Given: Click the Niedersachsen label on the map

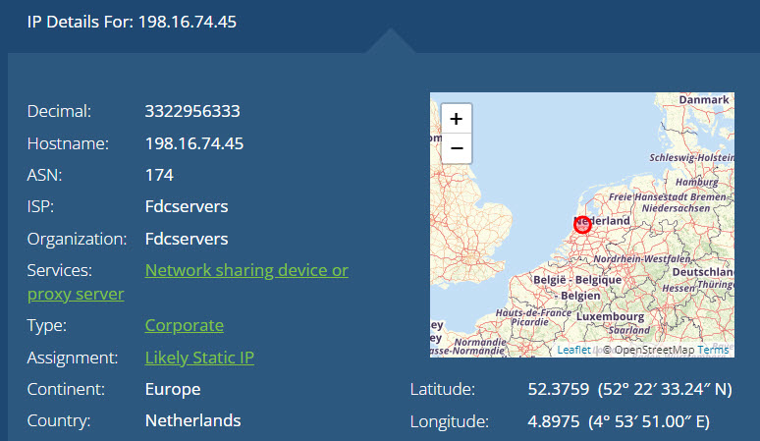Looking at the screenshot, I should pos(676,208).
